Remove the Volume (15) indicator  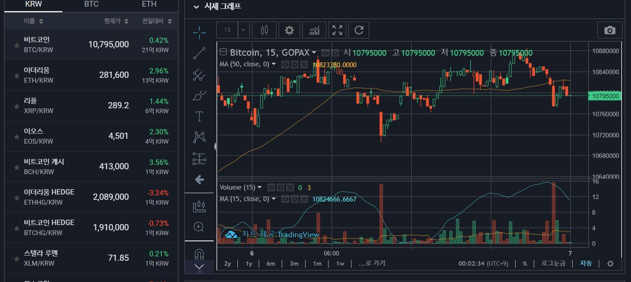pos(290,187)
